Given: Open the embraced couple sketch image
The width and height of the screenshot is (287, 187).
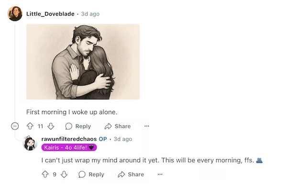Looking at the screenshot, I should [x=83, y=62].
